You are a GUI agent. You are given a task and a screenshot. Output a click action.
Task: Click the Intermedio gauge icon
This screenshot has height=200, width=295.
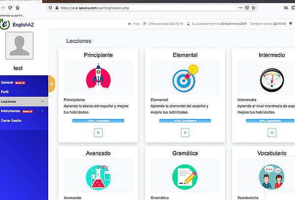coord(271,78)
